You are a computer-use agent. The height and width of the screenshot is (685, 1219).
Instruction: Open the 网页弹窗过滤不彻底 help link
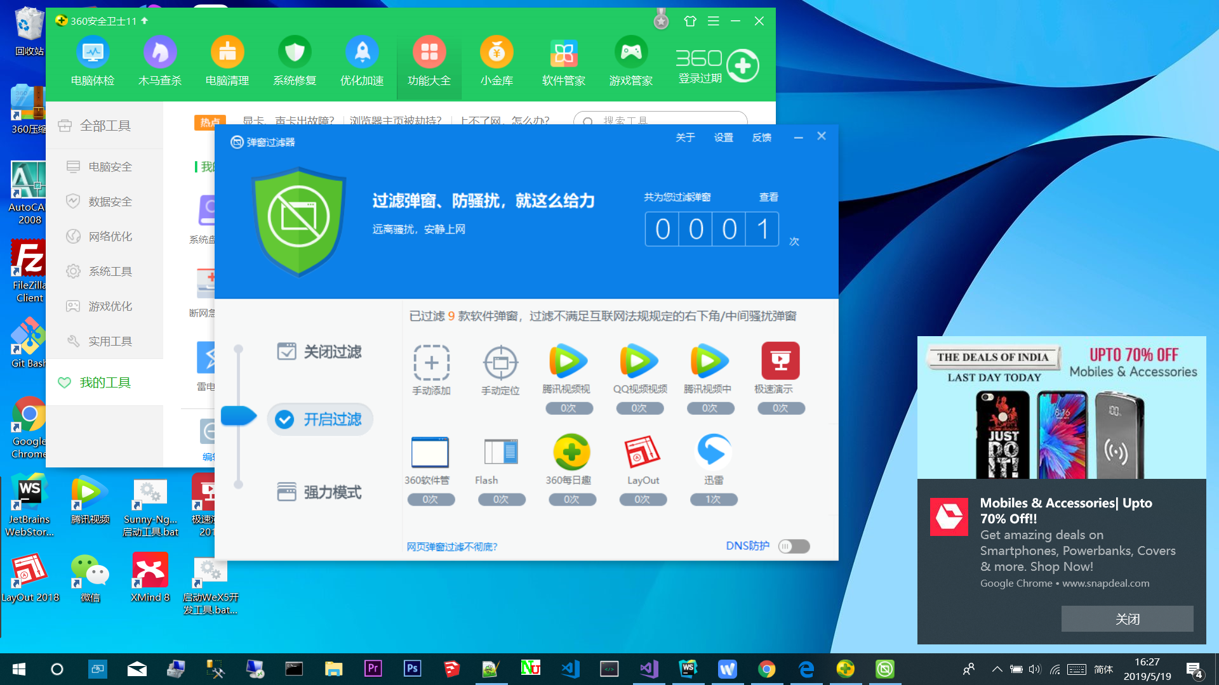tap(452, 546)
